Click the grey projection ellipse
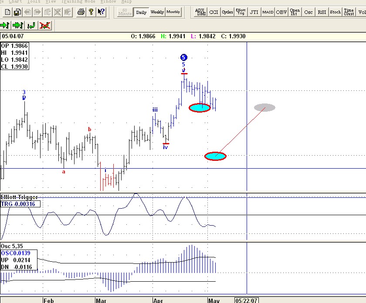The height and width of the screenshot is (303, 366). (265, 108)
